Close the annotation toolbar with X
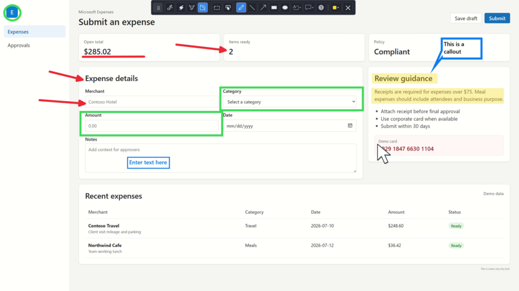Screen dimensions: 519x291 [348, 8]
